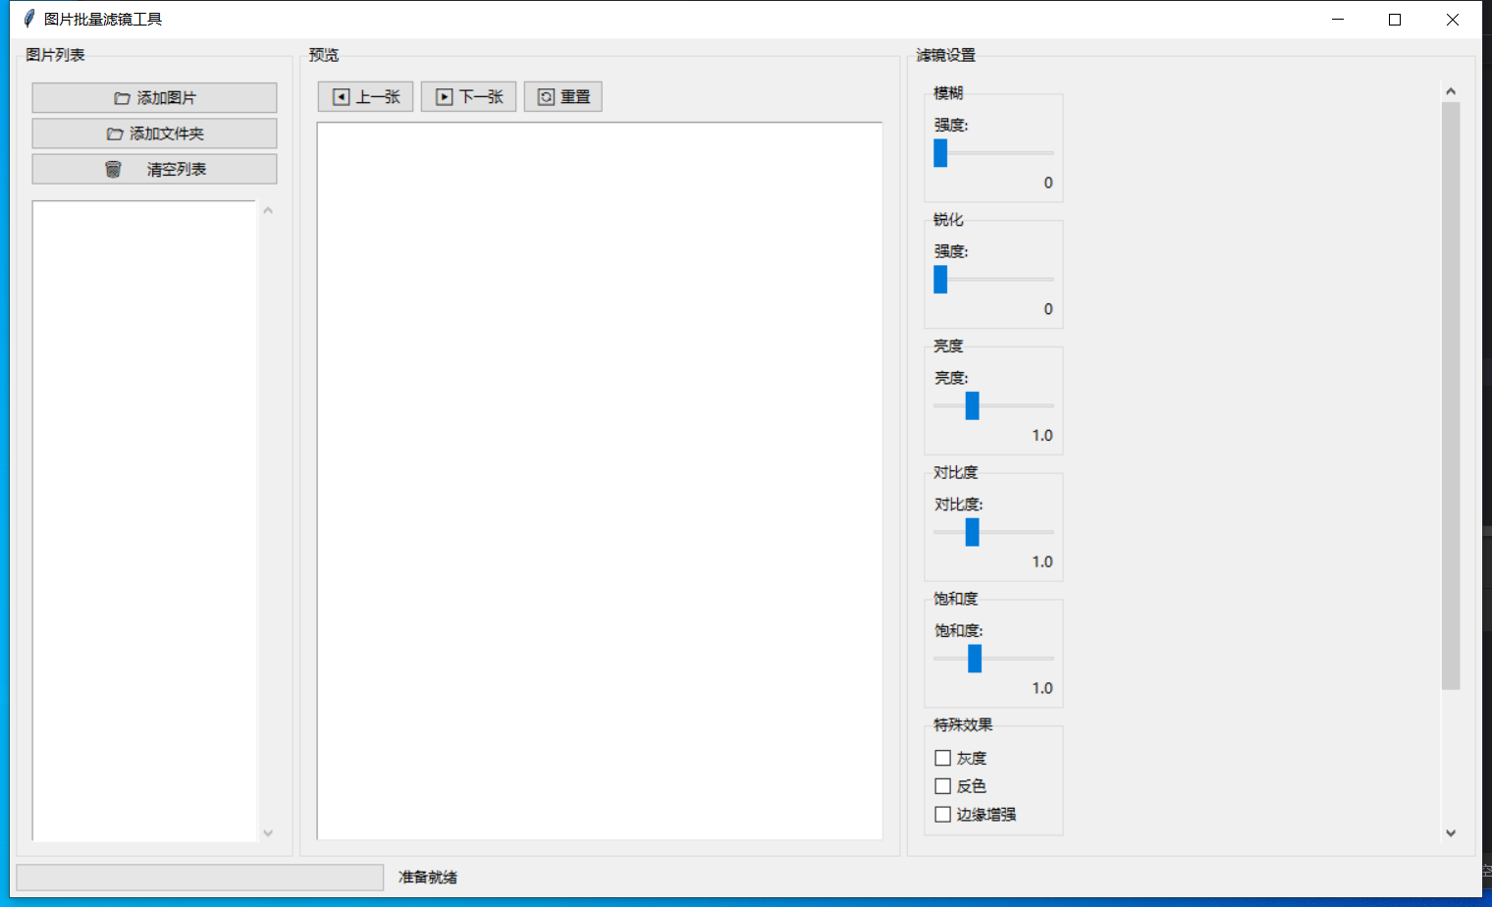This screenshot has width=1492, height=907.
Task: Click the 重置 reset button
Action: [562, 96]
